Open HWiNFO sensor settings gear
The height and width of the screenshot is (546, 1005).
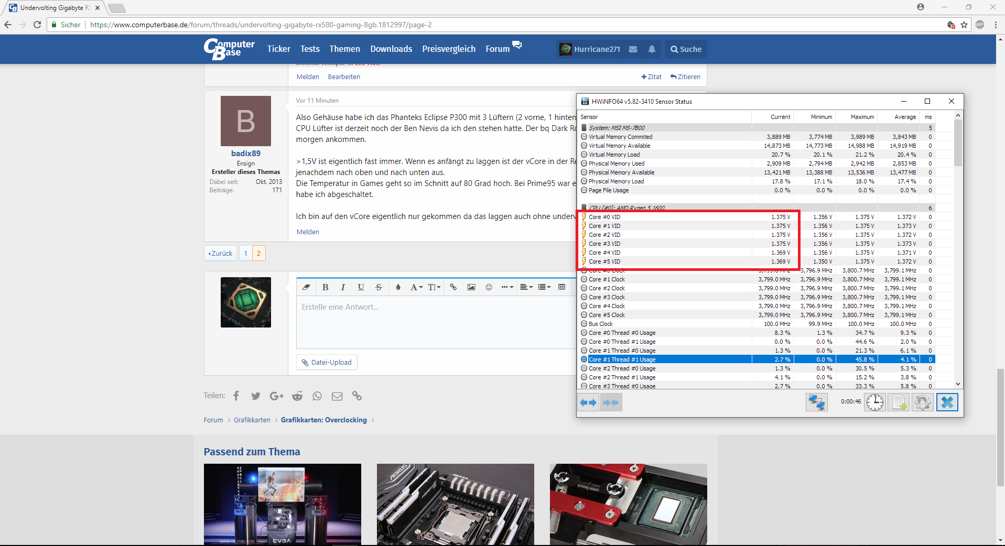pos(923,402)
